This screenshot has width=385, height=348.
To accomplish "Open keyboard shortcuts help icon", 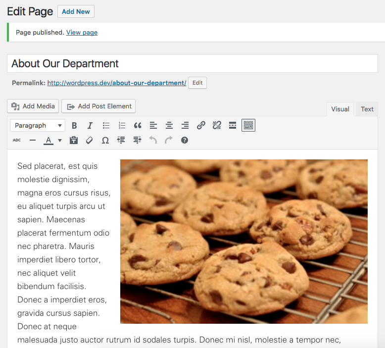I will click(185, 140).
